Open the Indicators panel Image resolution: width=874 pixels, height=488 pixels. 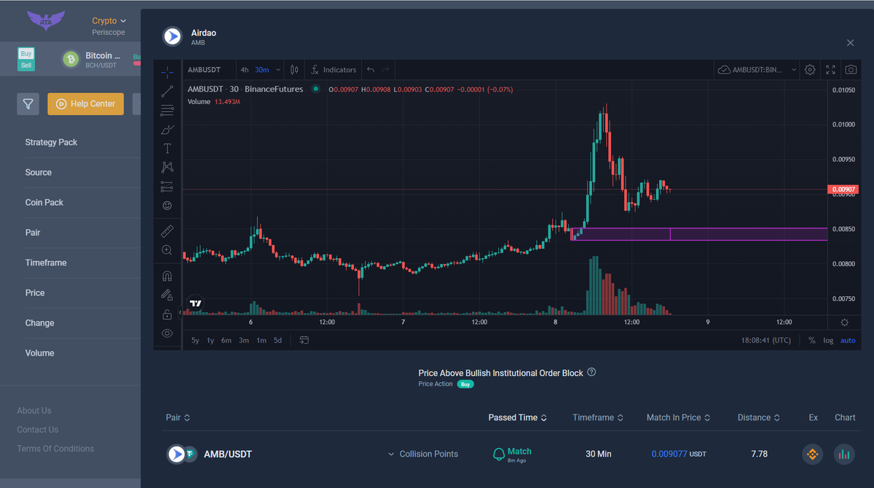pyautogui.click(x=334, y=70)
